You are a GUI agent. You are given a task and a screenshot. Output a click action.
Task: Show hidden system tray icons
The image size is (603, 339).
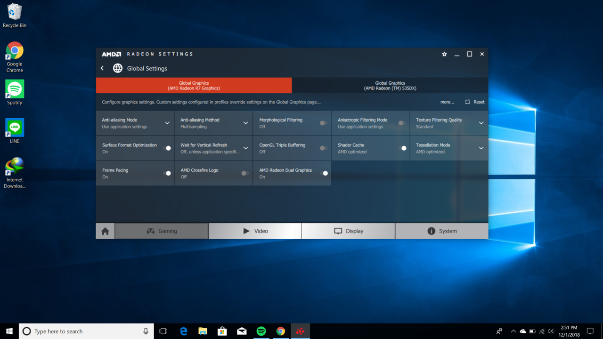click(x=513, y=331)
